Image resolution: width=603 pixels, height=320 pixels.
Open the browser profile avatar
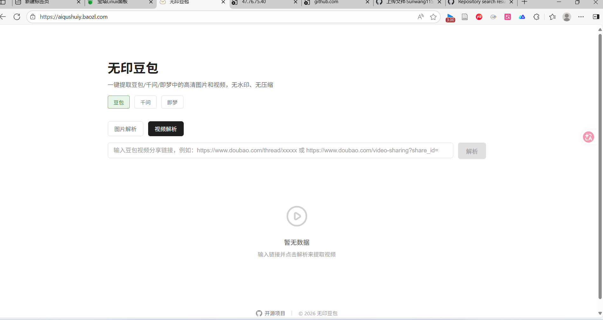[x=567, y=17]
